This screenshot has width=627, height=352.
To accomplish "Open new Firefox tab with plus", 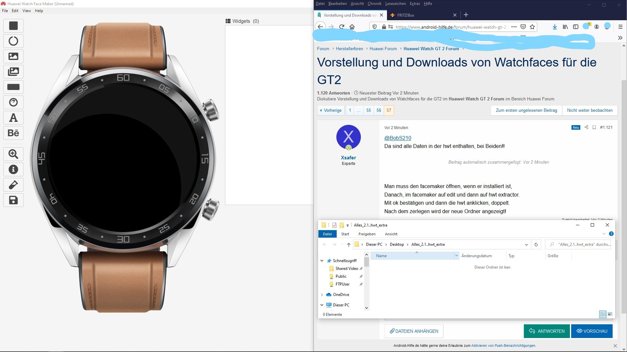I will tap(466, 15).
